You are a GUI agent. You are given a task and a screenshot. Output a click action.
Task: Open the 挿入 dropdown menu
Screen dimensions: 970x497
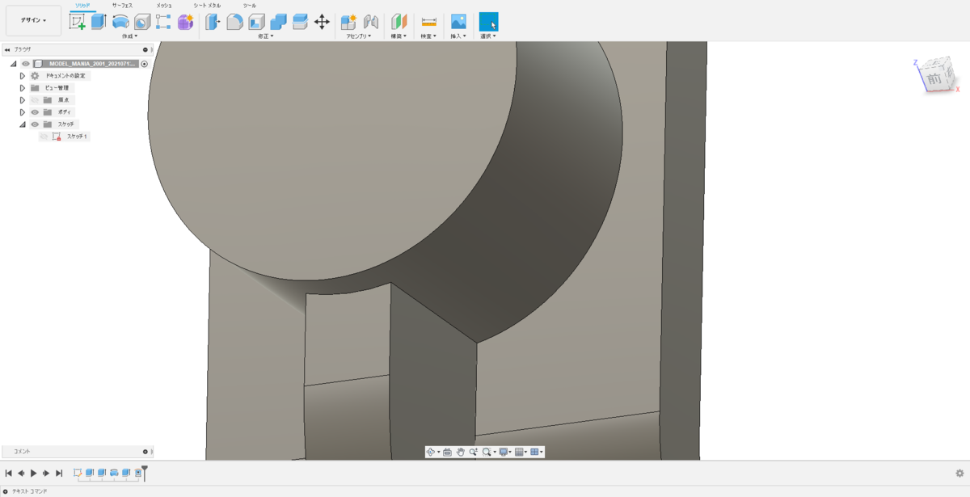(458, 36)
